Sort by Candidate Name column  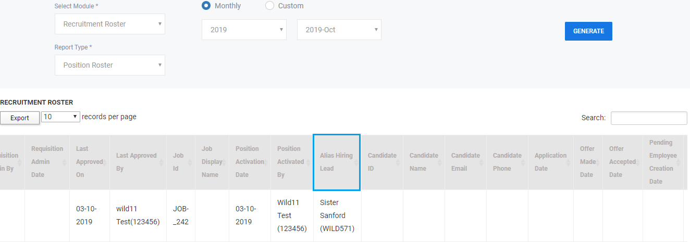point(424,162)
